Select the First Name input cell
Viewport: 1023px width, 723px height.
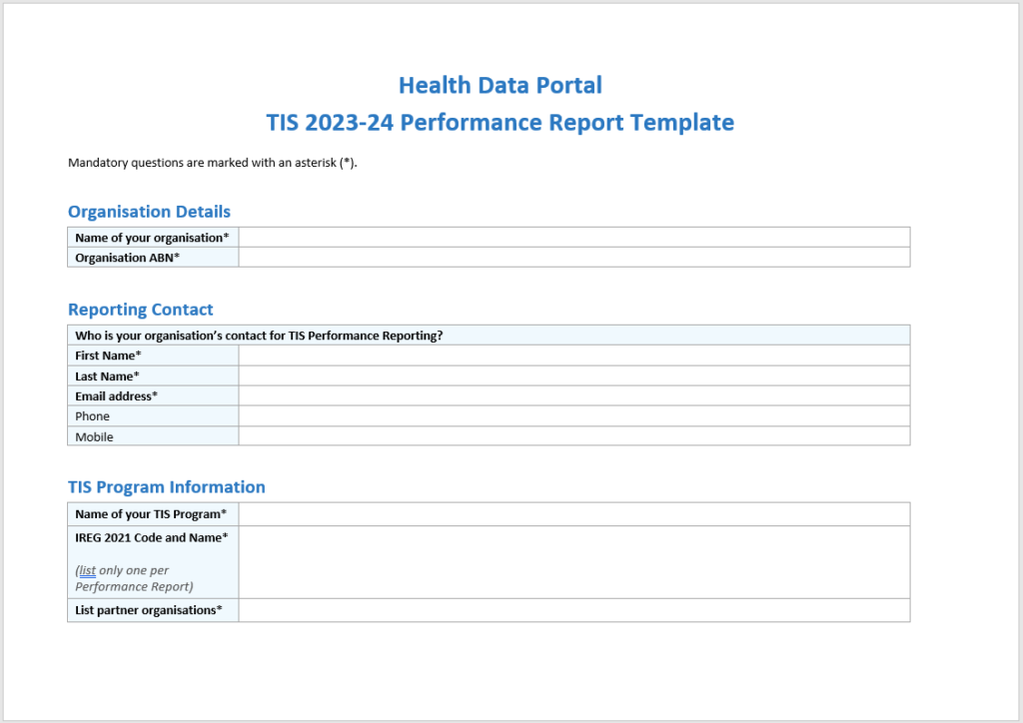[573, 356]
